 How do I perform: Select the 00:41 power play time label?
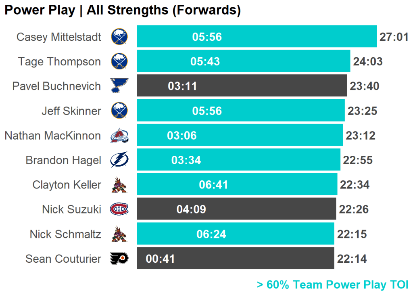coord(160,259)
